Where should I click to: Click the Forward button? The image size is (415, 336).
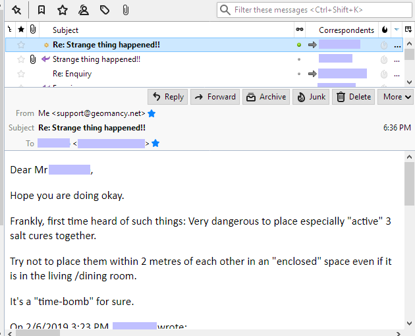[x=215, y=97]
